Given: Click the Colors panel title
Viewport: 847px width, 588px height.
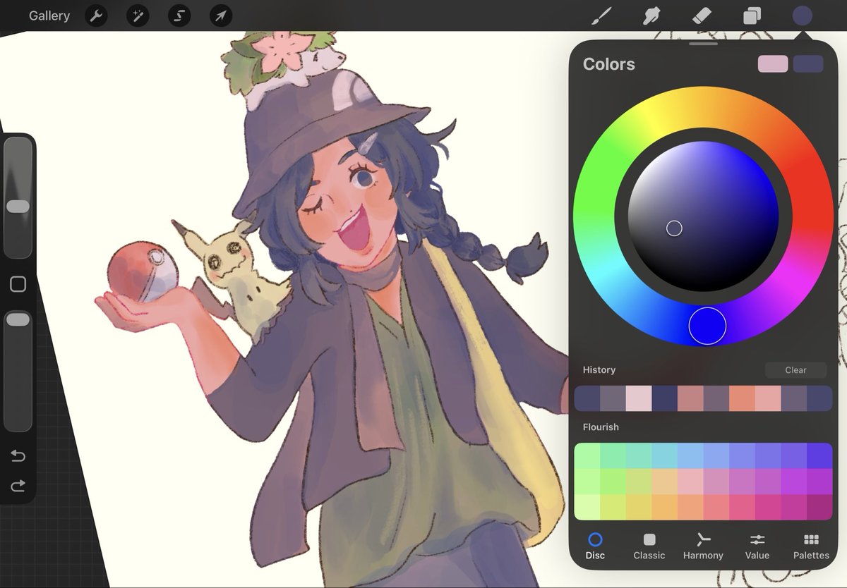Looking at the screenshot, I should pyautogui.click(x=609, y=64).
